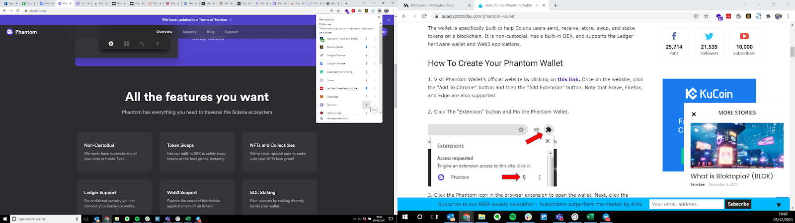Click the asiacryptotoday page vertical scrollbar
This screenshot has width=795, height=223.
click(x=792, y=52)
